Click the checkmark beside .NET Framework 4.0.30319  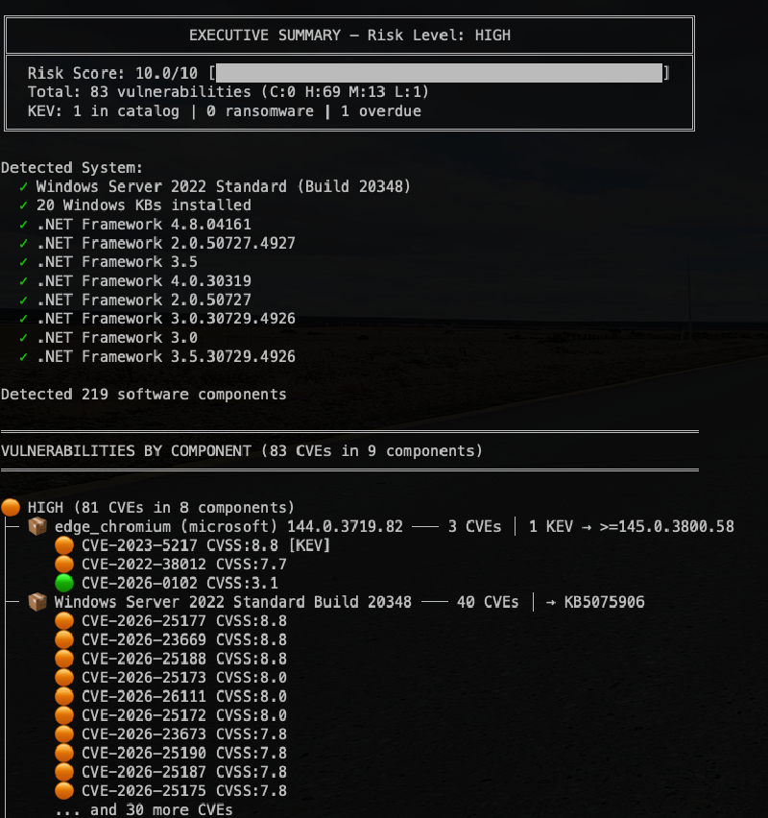coord(23,281)
